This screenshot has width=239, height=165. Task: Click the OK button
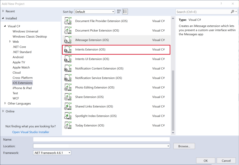click(x=206, y=160)
